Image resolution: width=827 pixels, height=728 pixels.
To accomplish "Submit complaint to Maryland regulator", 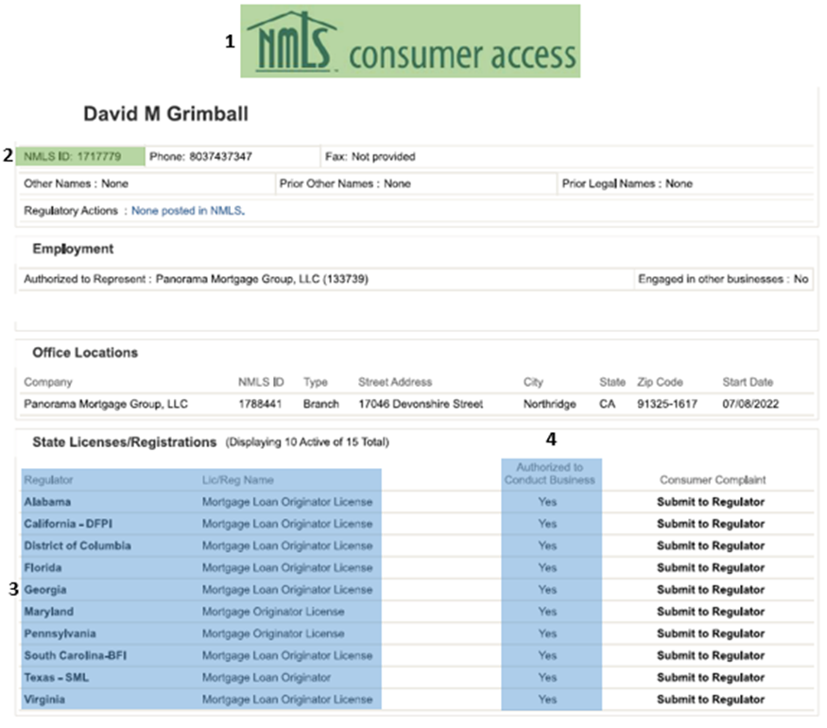I will coord(711,612).
